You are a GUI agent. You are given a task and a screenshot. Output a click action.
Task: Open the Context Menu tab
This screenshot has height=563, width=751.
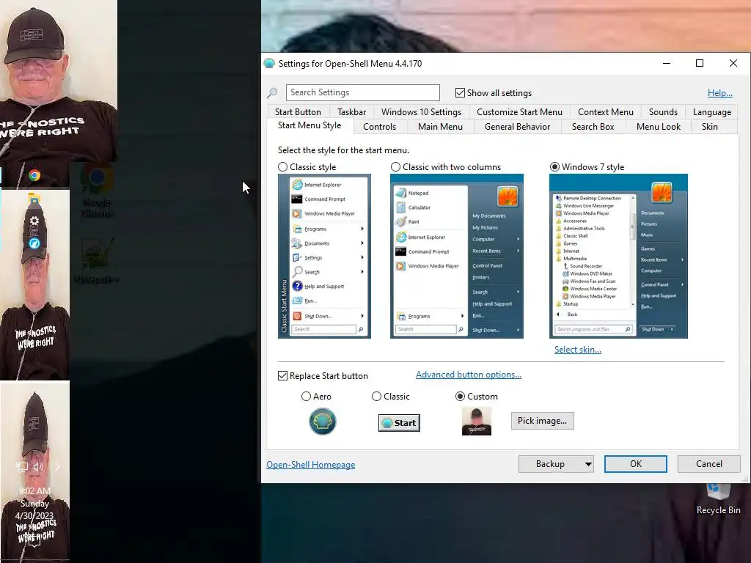tap(605, 112)
